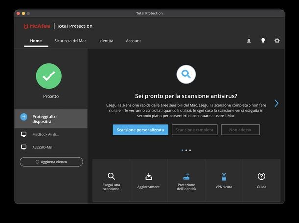
Task: Close window with red button
Action: [x=18, y=13]
